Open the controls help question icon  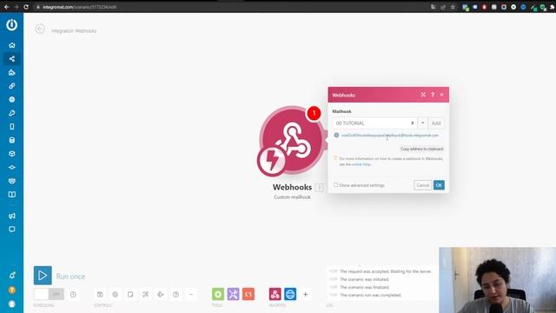175,294
